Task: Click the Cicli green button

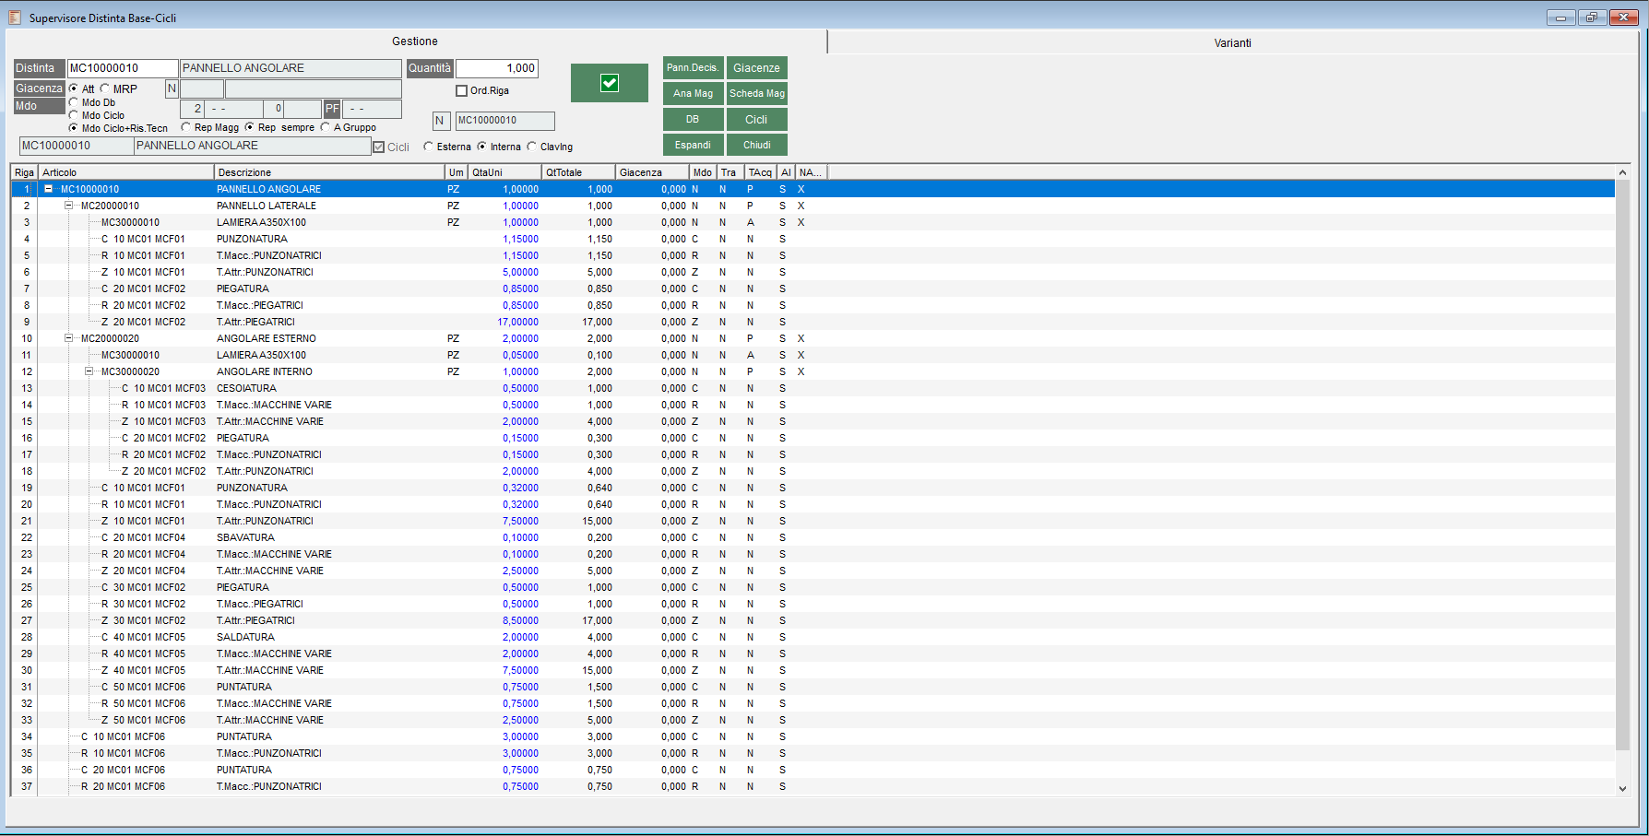Action: pos(756,119)
